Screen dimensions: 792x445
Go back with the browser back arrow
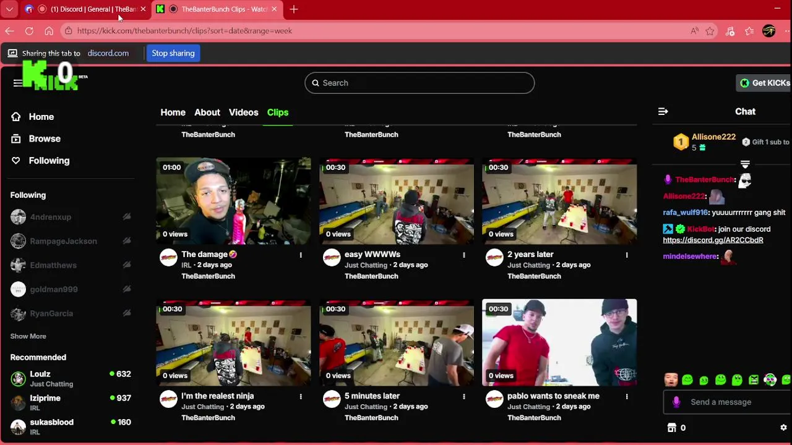(x=9, y=31)
